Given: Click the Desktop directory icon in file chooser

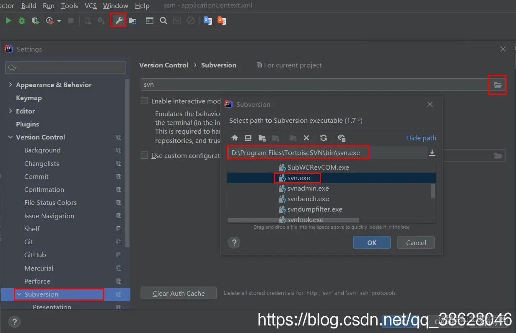Looking at the screenshot, I should [x=248, y=138].
